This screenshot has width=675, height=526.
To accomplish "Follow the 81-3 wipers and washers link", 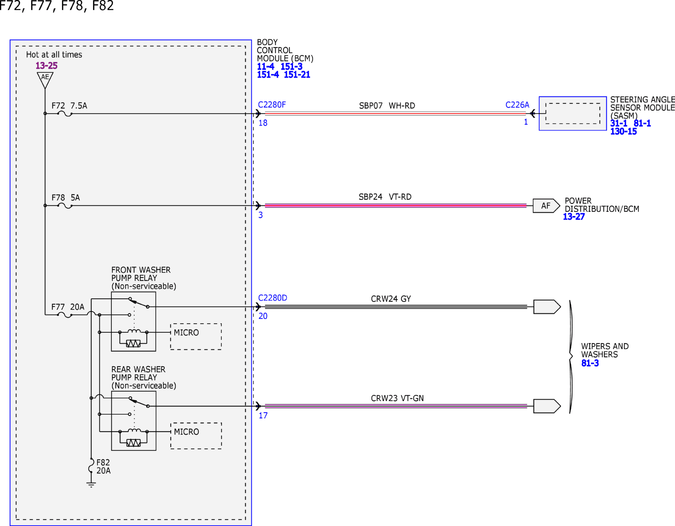I will pyautogui.click(x=590, y=363).
